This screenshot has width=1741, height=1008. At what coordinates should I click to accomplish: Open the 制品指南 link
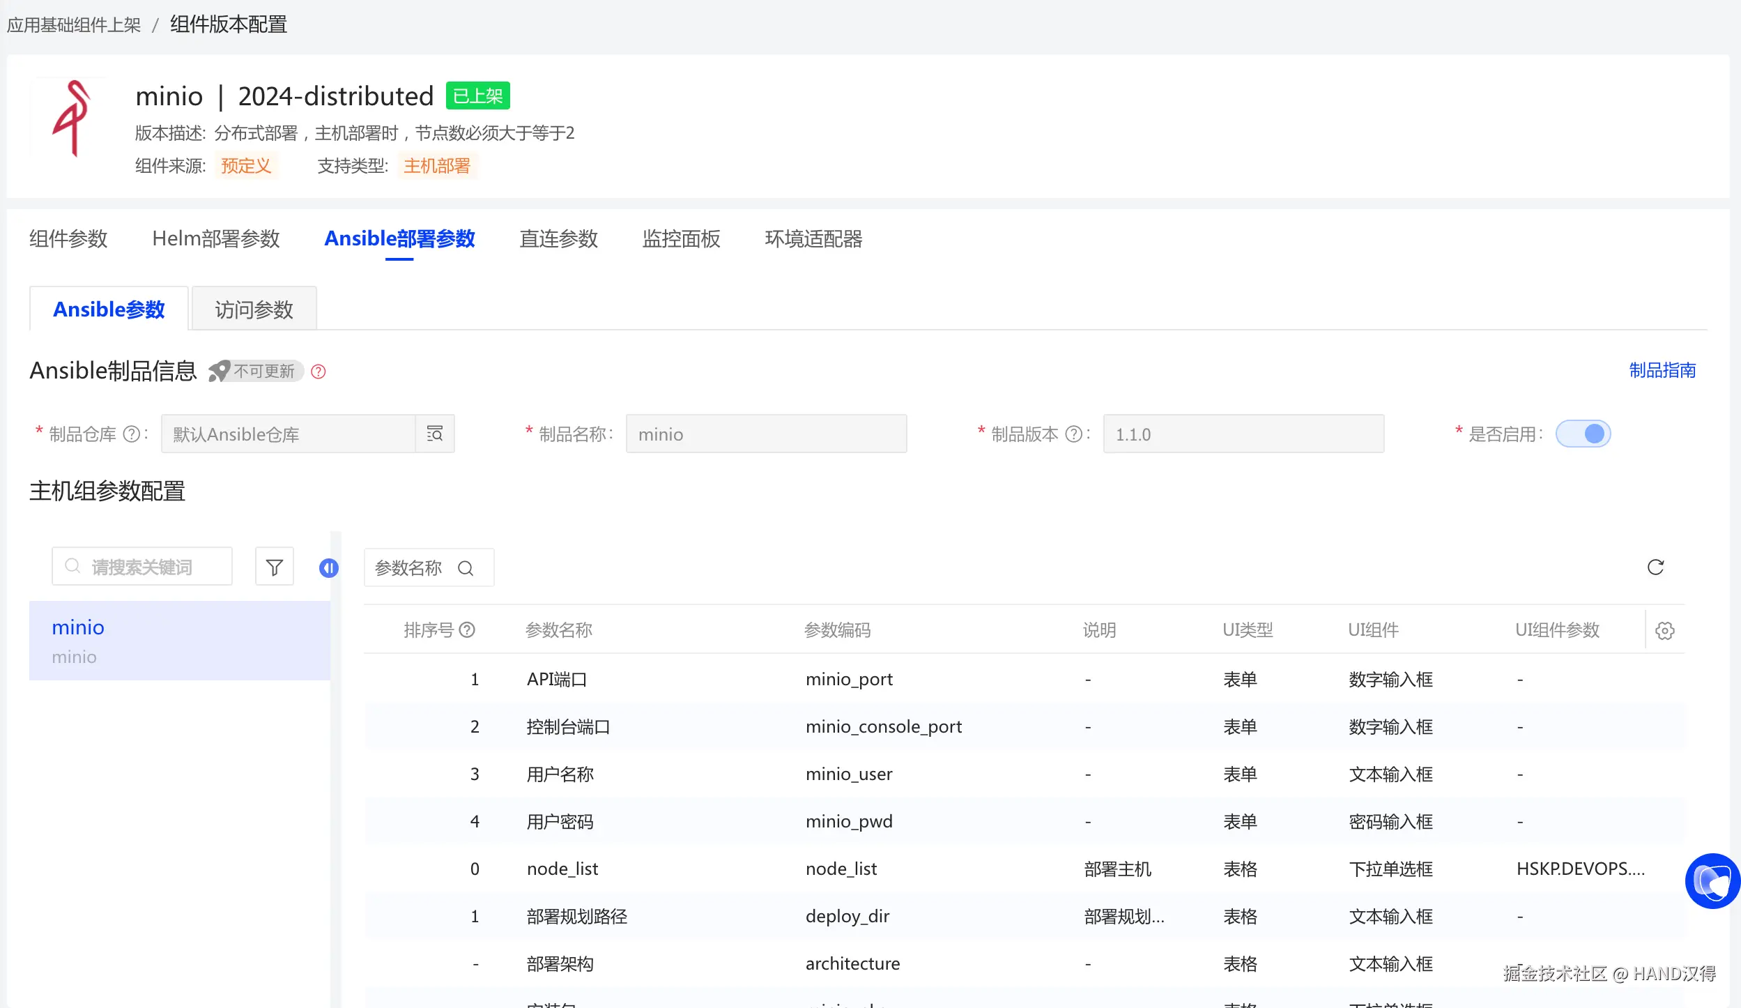coord(1662,370)
